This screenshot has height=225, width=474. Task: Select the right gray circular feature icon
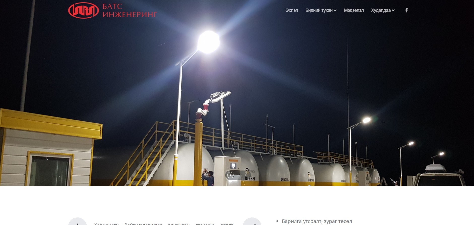pyautogui.click(x=252, y=221)
